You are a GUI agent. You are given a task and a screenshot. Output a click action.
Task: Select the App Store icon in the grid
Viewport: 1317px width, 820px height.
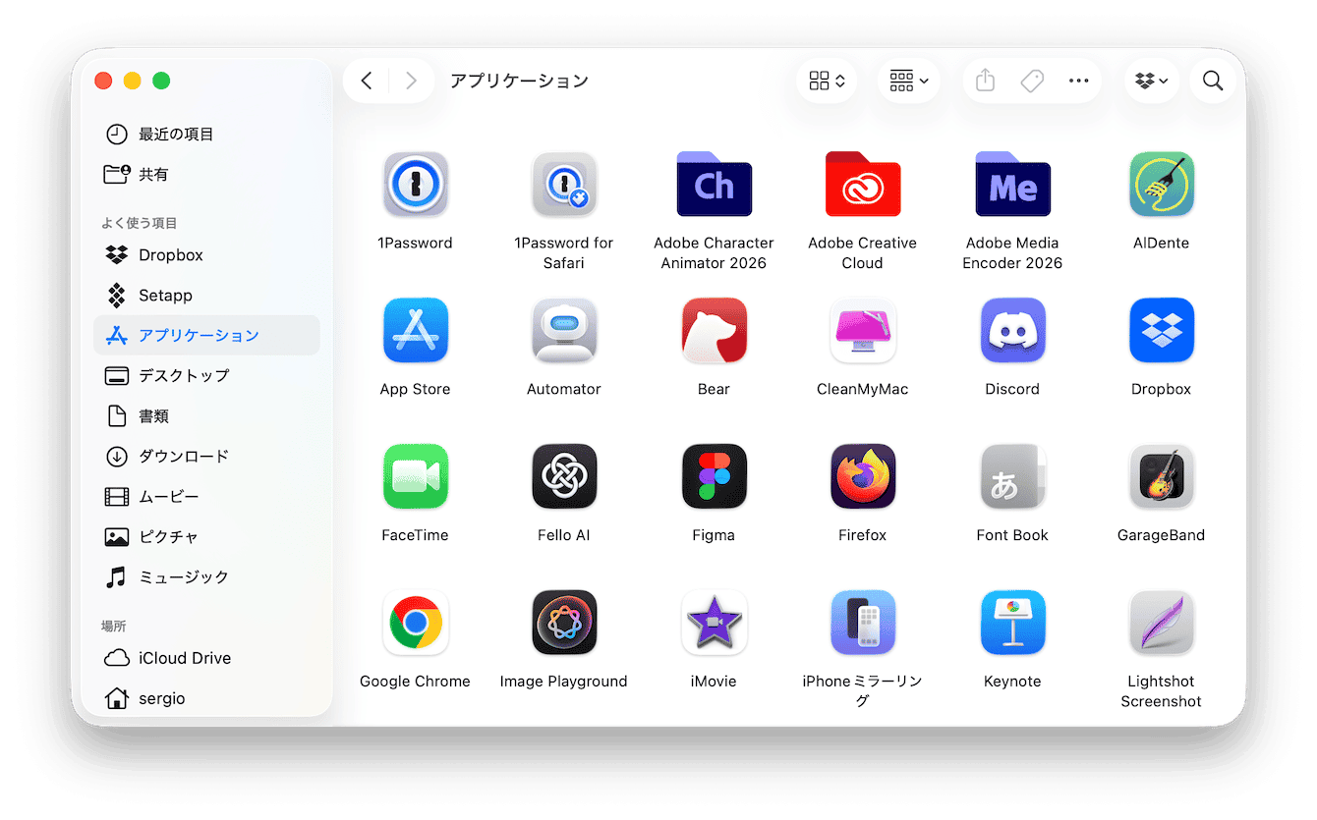click(415, 330)
